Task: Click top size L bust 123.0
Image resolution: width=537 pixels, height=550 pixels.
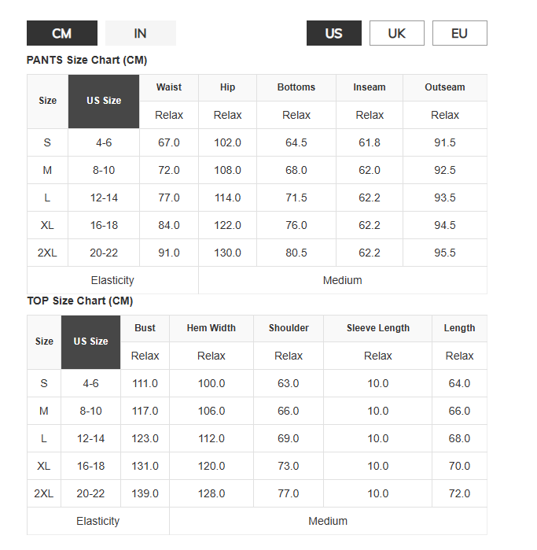Action: [x=145, y=438]
